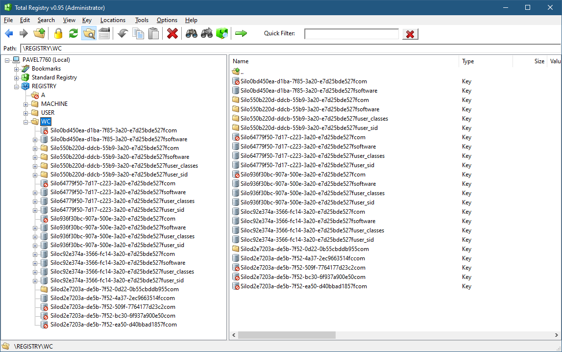Open the Tools menu
Screen dimensions: 562x352
[142, 20]
